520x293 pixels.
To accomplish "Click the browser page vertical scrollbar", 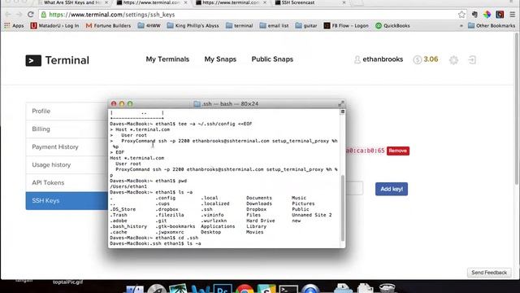I will coord(517,110).
